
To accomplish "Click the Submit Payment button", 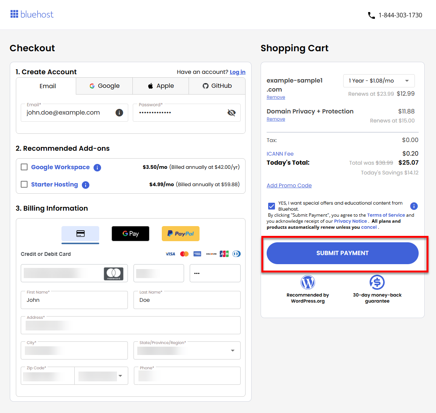I will pyautogui.click(x=342, y=253).
